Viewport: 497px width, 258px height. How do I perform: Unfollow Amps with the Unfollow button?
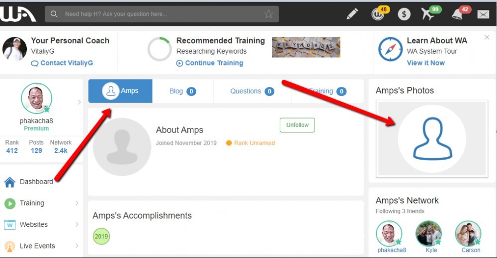297,125
